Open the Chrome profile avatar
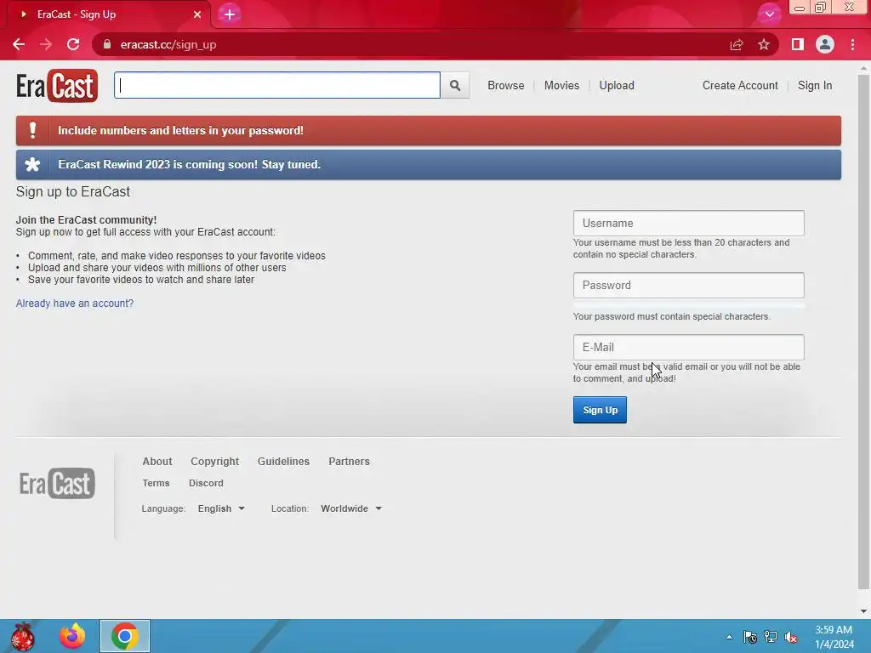 tap(825, 44)
